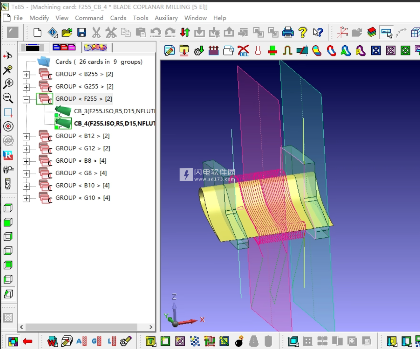The height and width of the screenshot is (349, 420).
Task: Click the Save floppy disk icon
Action: [x=81, y=32]
